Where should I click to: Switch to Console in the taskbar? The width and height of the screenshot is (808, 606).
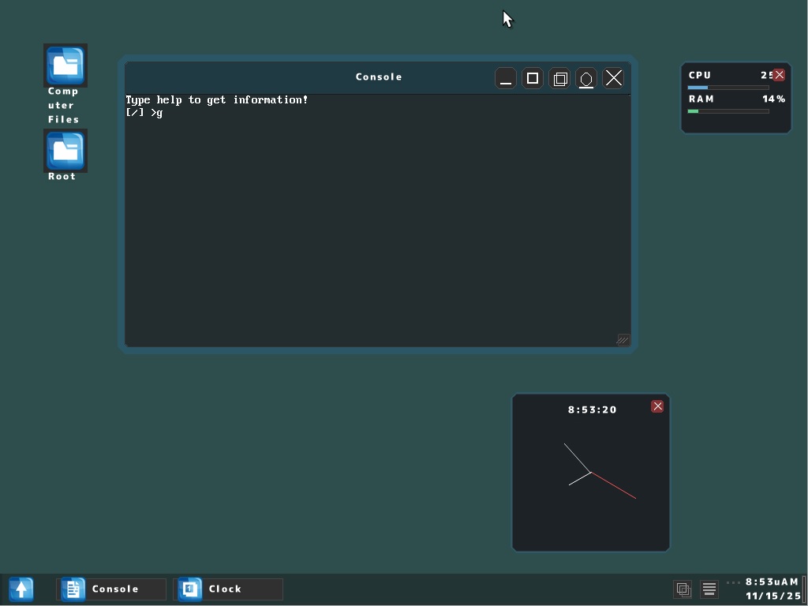(112, 589)
